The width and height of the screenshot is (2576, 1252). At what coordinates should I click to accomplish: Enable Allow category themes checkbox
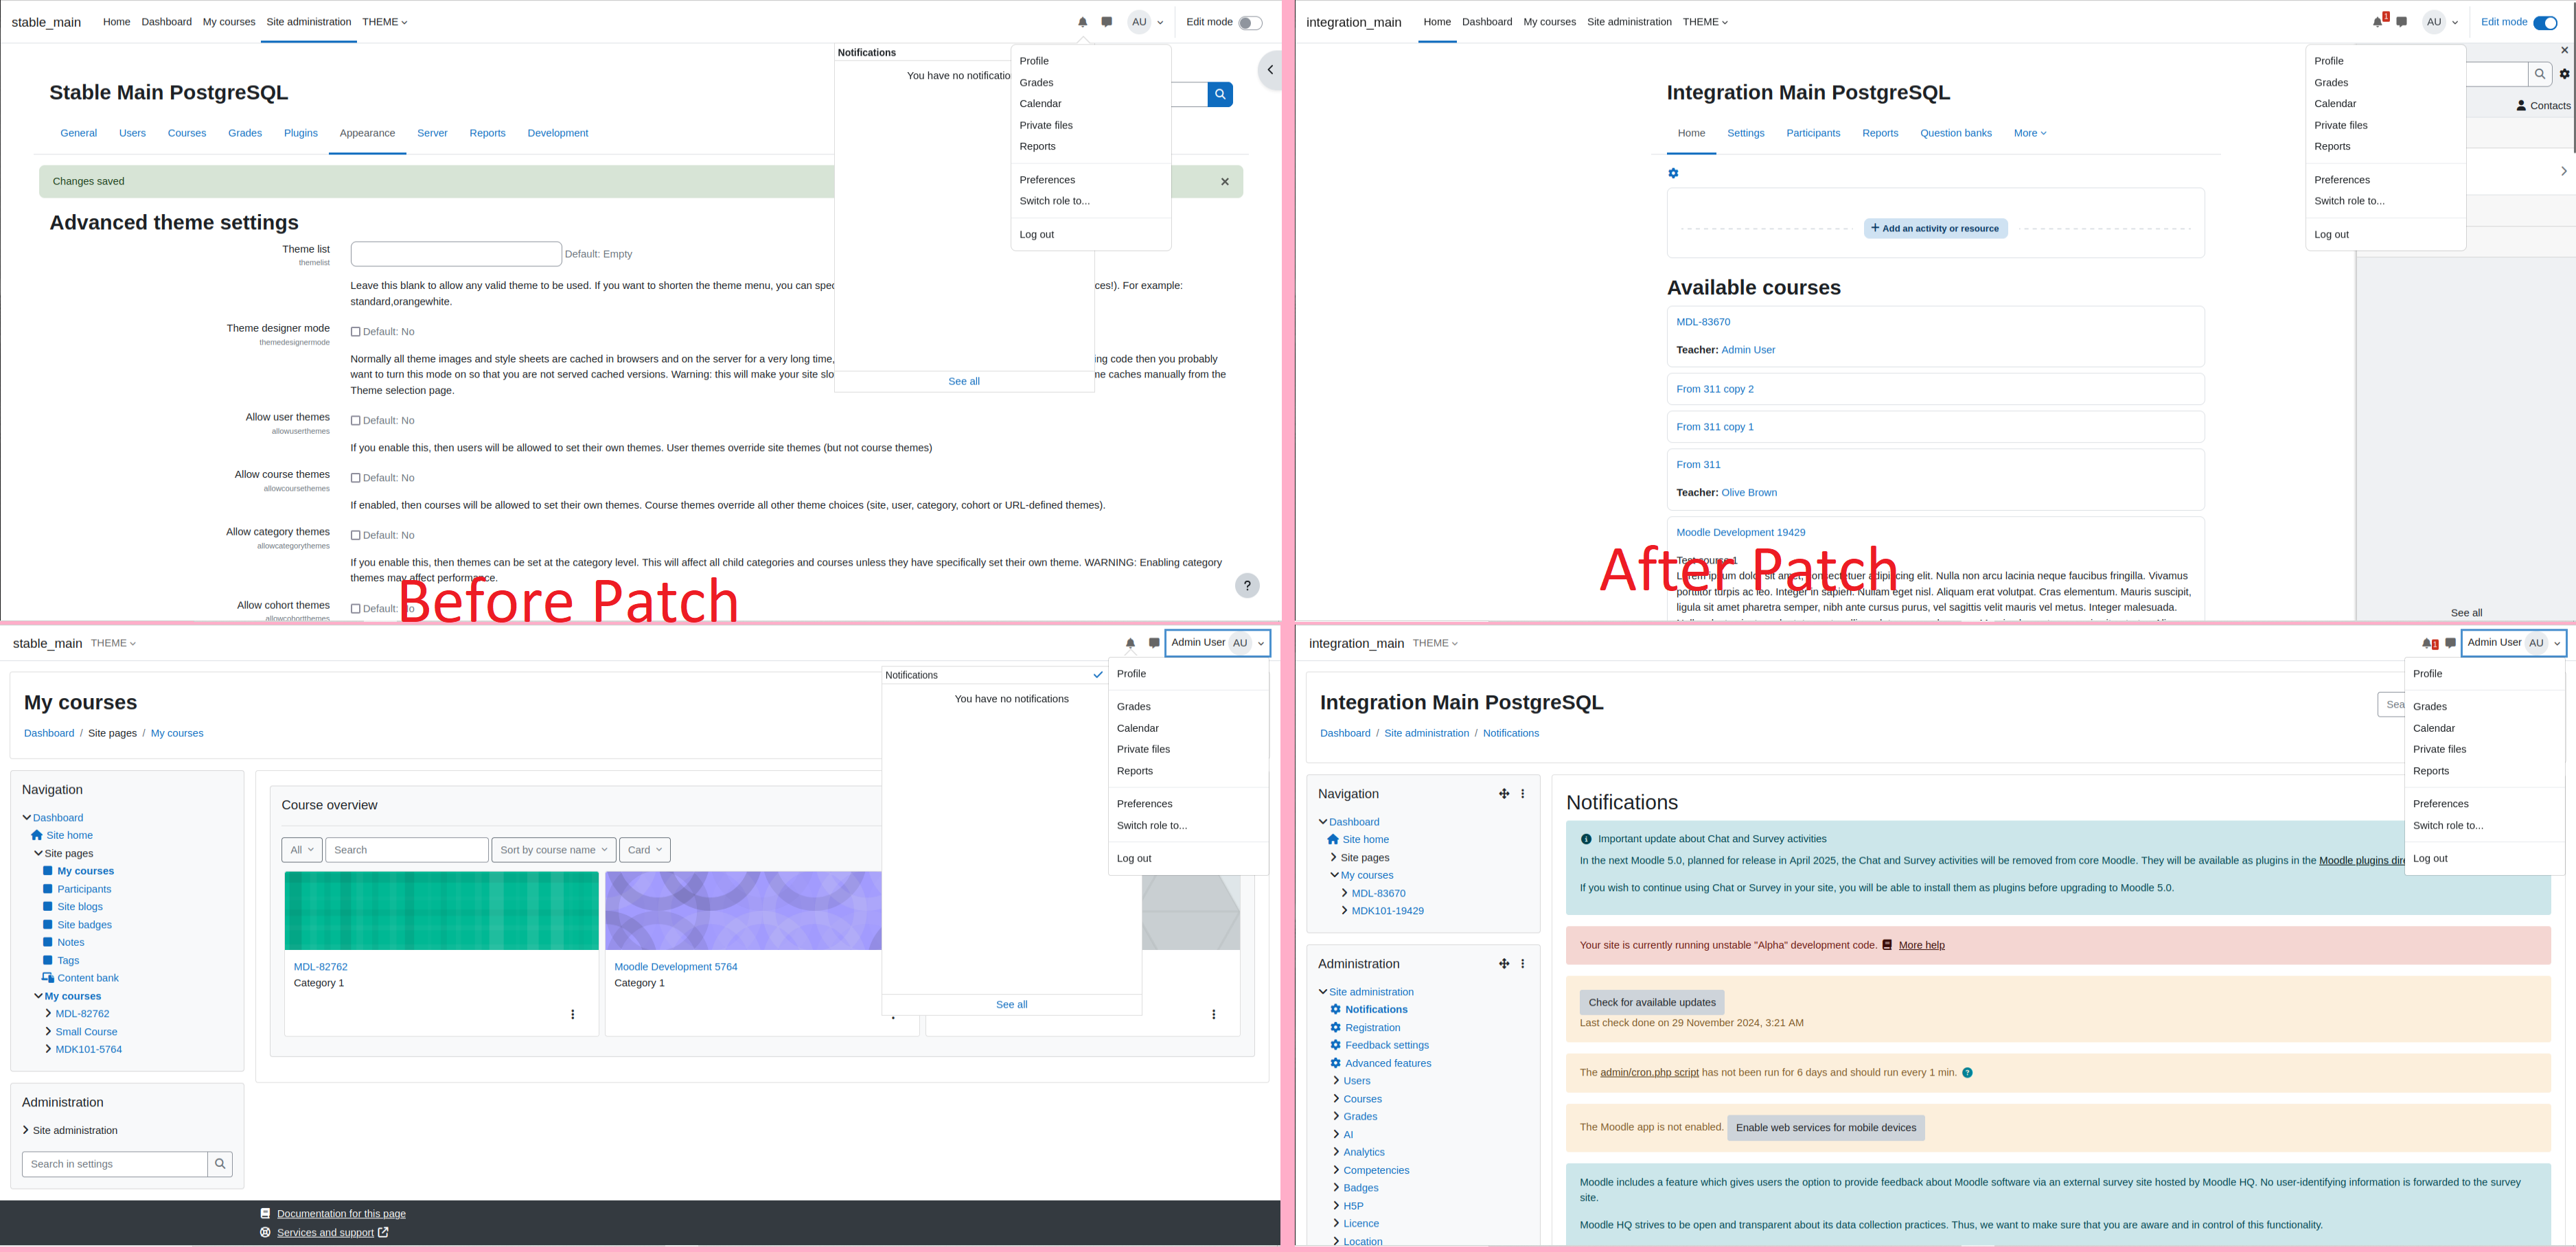(x=355, y=536)
